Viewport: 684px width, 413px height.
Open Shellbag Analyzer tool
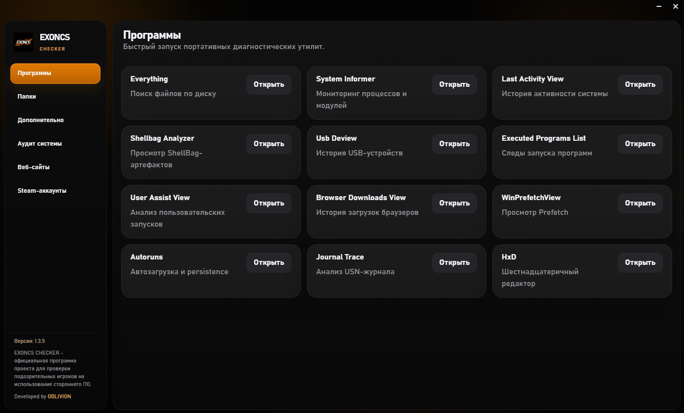tap(269, 144)
